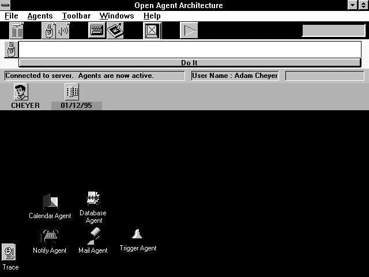Open the File menu
Image resolution: width=369 pixels, height=277 pixels.
point(12,16)
